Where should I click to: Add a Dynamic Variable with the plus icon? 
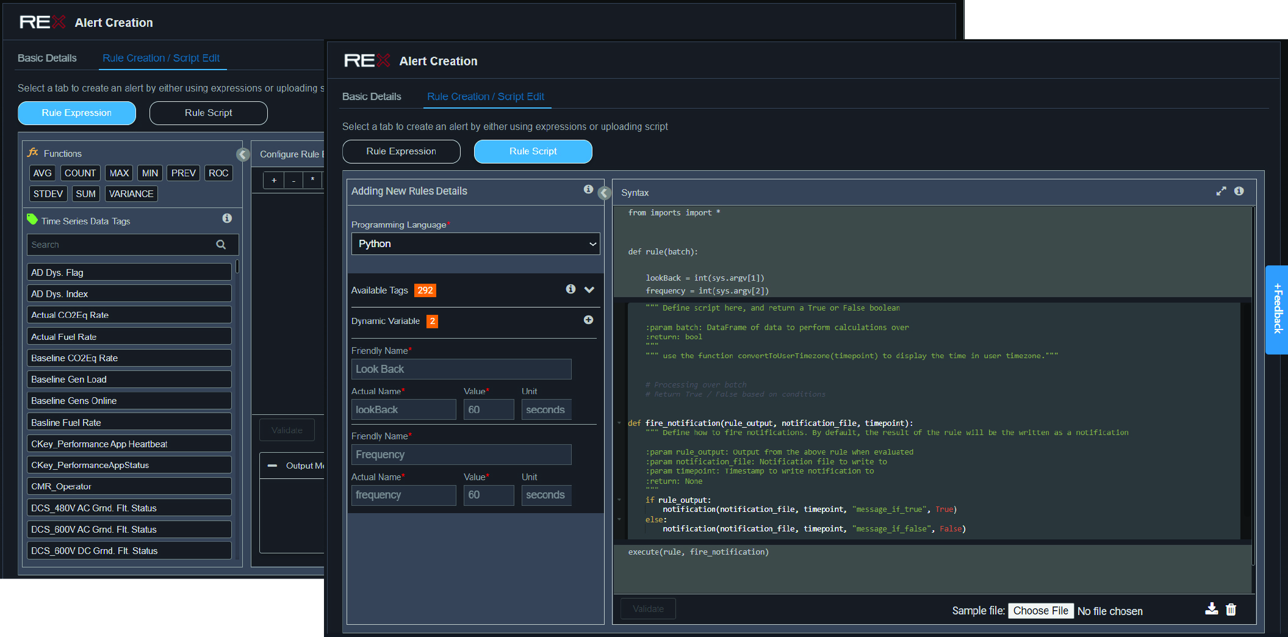[588, 319]
